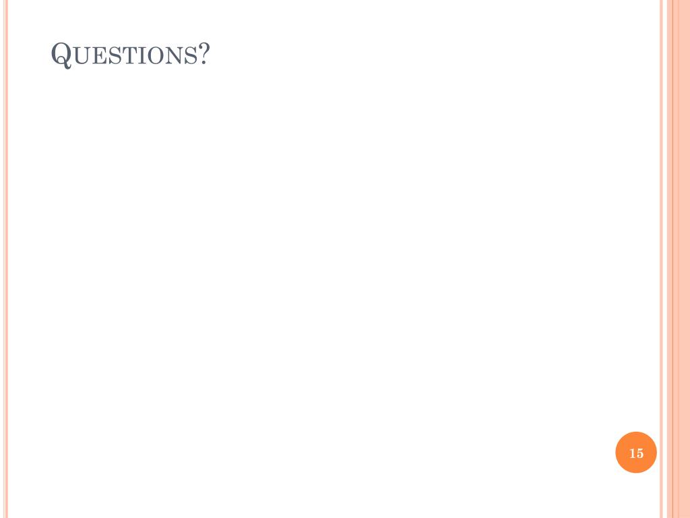Click the small-caps letters UESTIONS in the title
The width and height of the screenshot is (690, 518).
135,57
